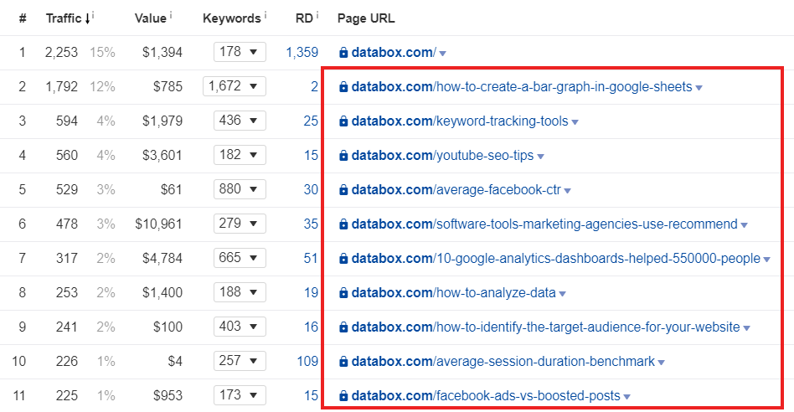Screen dimensions: 794x412
Task: Open the 178 keywords dropdown
Action: click(x=240, y=52)
